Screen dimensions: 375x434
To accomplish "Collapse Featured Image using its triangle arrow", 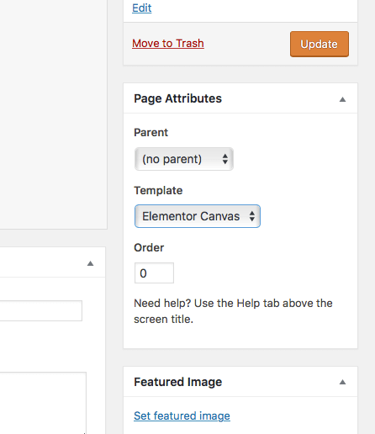I will point(342,382).
